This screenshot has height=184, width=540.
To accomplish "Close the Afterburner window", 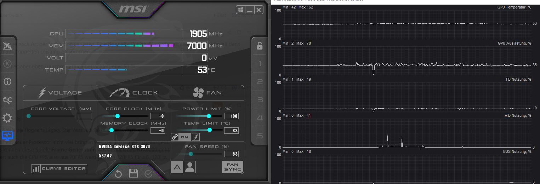I will (x=259, y=10).
